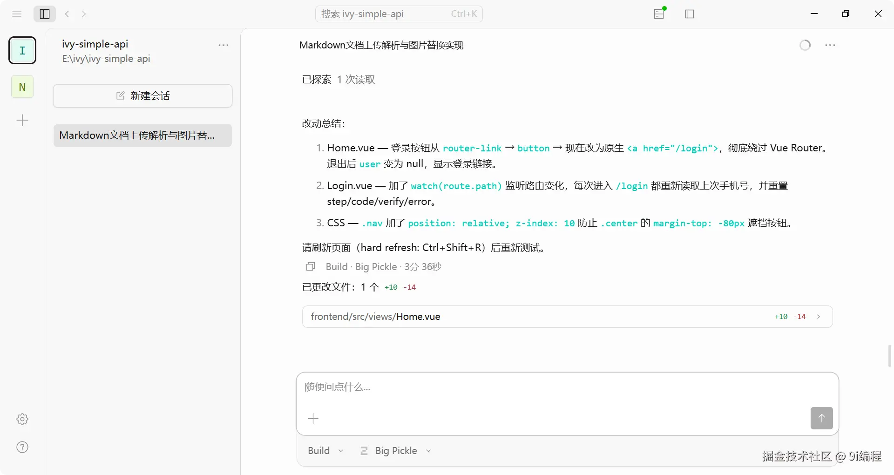Select the I project avatar

click(x=22, y=50)
